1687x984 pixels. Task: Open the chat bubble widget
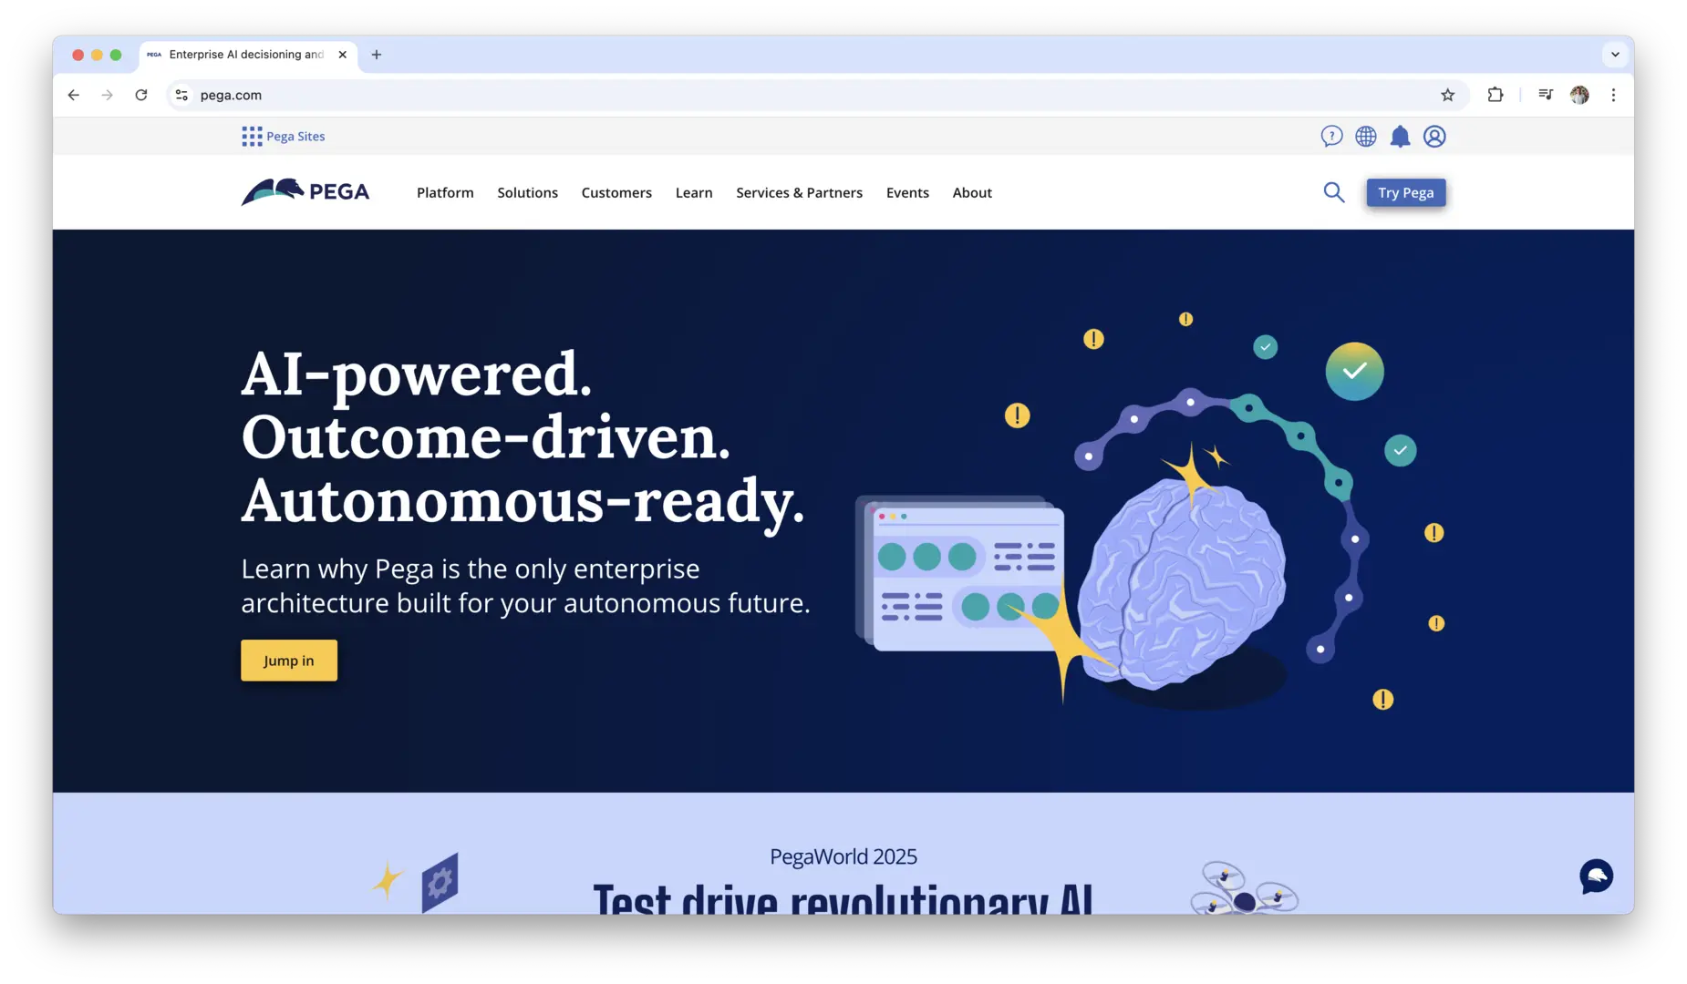click(x=1596, y=876)
